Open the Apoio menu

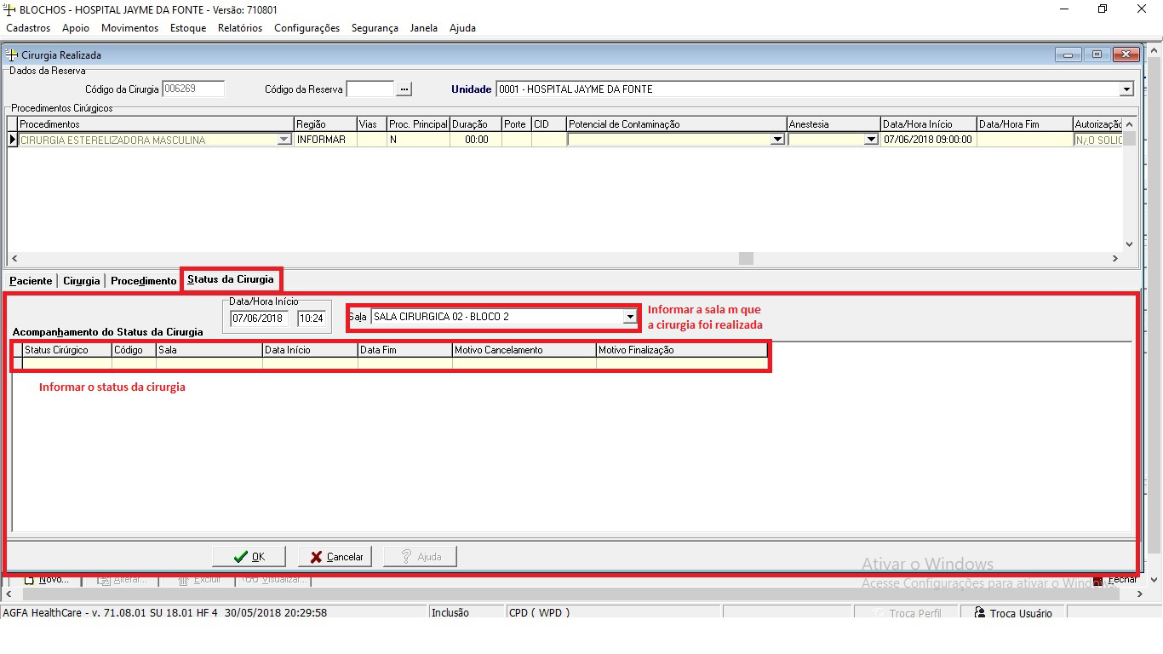tap(76, 28)
